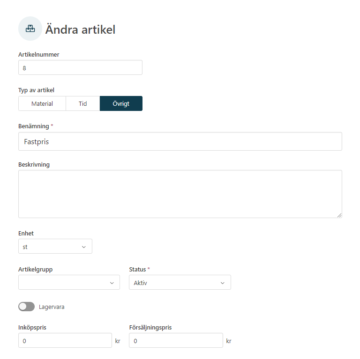
Task: Click the Status dropdown chevron arrow
Action: coord(223,283)
